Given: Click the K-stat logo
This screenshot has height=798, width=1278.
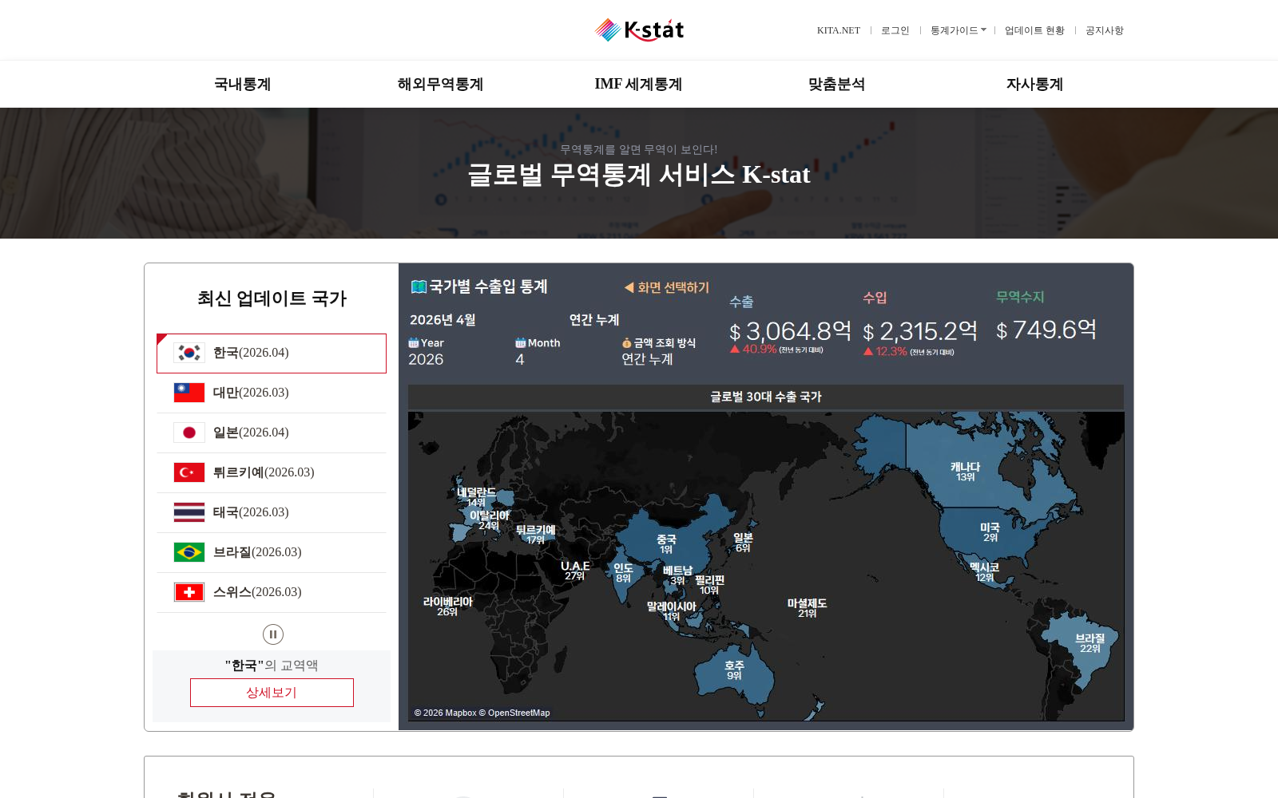Looking at the screenshot, I should 639,30.
